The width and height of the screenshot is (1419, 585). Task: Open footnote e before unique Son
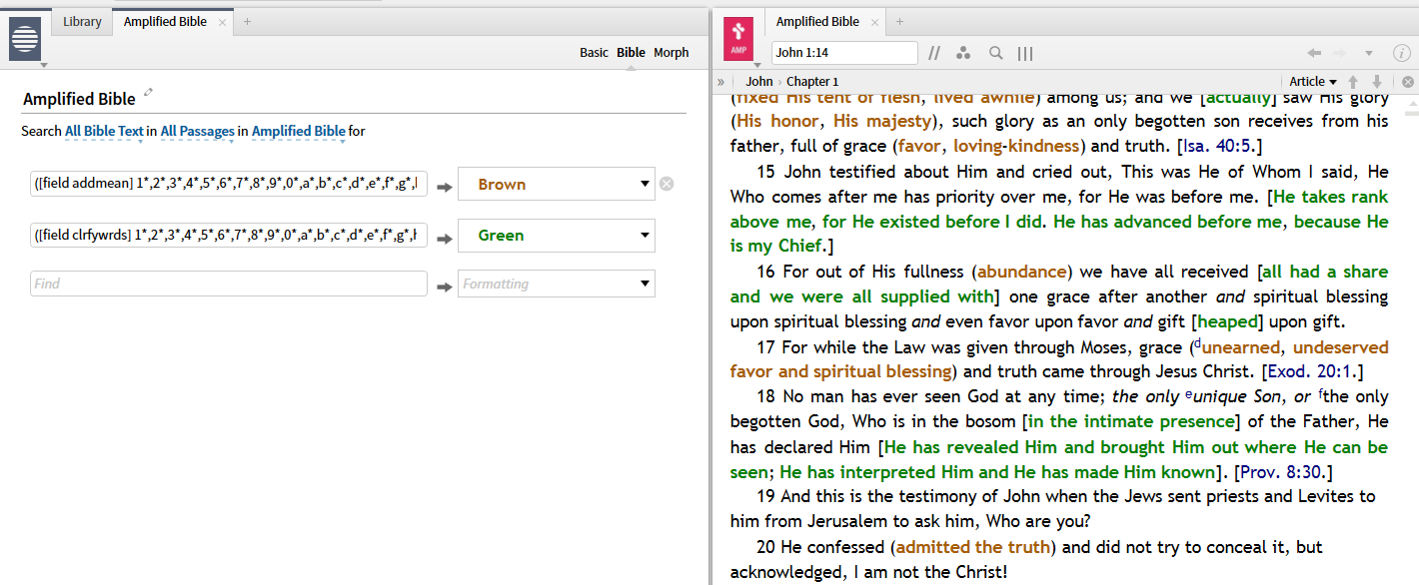click(x=1188, y=393)
